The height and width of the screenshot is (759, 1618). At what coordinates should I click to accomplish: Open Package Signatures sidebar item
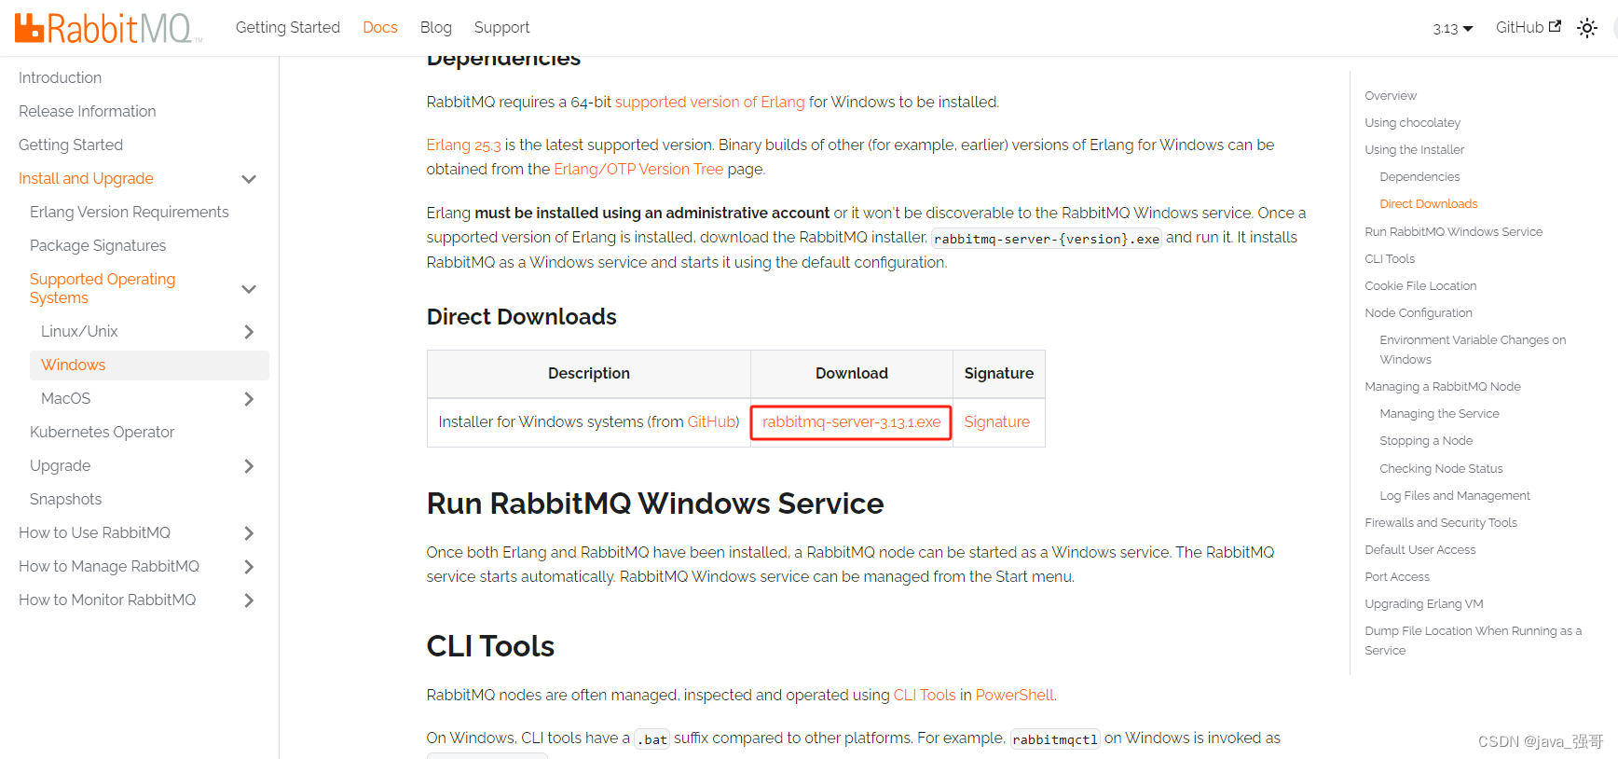coord(98,245)
